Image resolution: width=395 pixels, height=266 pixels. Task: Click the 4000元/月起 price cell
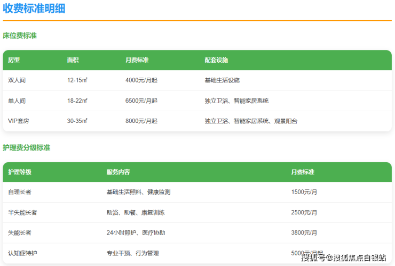141,80
